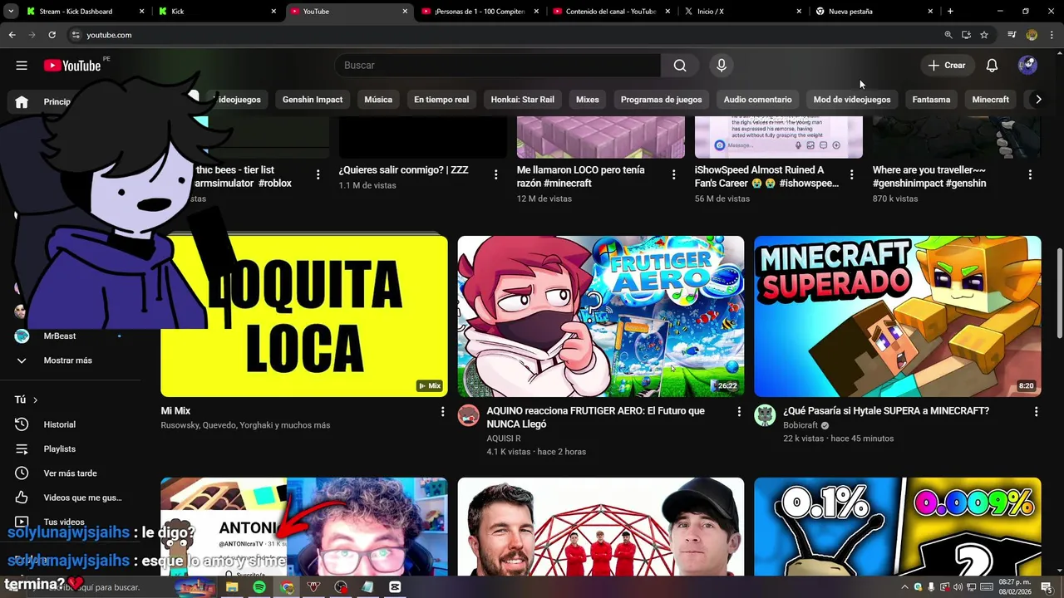Close the Kick tab
This screenshot has height=598, width=1064.
(273, 12)
